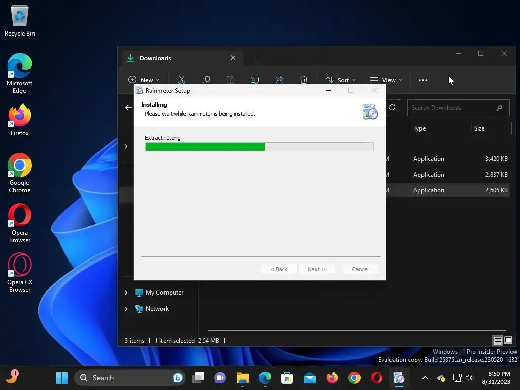Viewport: 520px width, 390px height.
Task: Open Recycle Bin desktop icon
Action: tap(20, 20)
